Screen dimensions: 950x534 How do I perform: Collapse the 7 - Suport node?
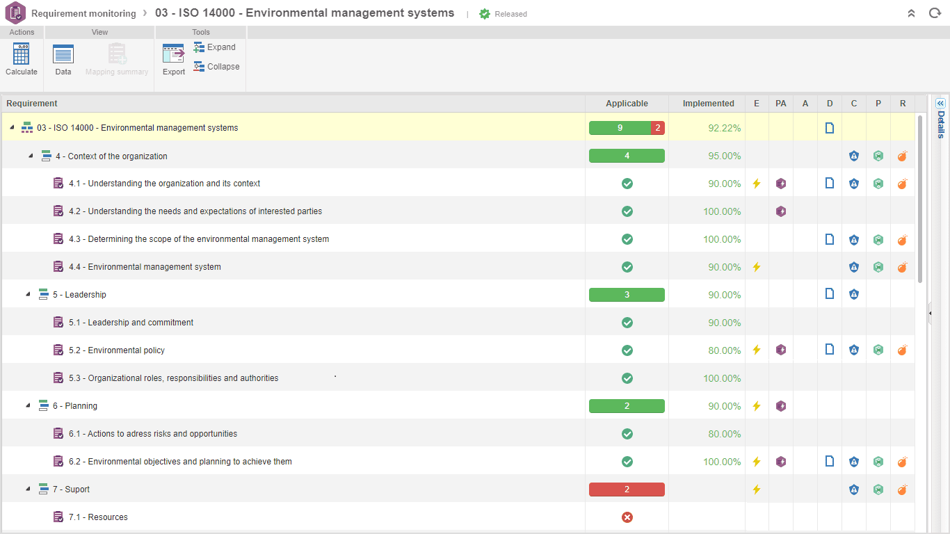[x=28, y=489]
